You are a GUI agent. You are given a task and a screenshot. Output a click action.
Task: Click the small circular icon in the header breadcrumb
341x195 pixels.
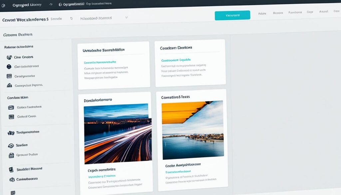click(x=71, y=19)
